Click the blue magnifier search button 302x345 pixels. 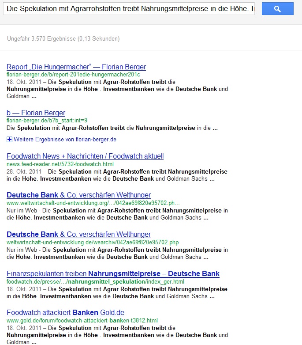(x=278, y=9)
